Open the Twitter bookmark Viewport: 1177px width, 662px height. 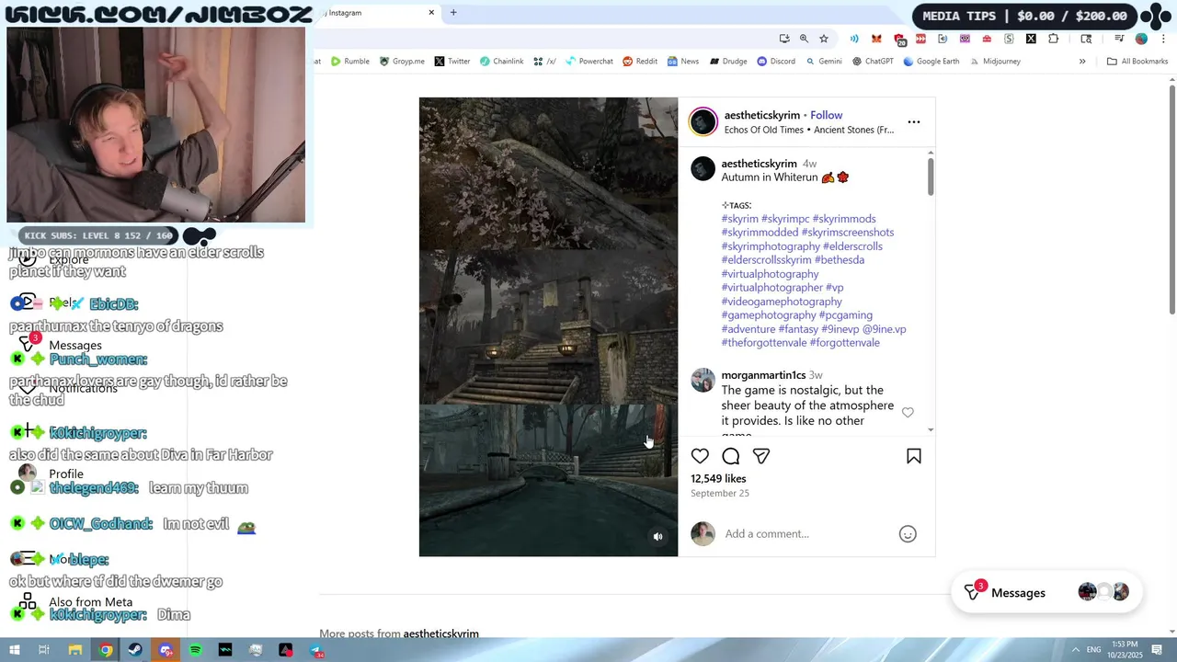(452, 62)
